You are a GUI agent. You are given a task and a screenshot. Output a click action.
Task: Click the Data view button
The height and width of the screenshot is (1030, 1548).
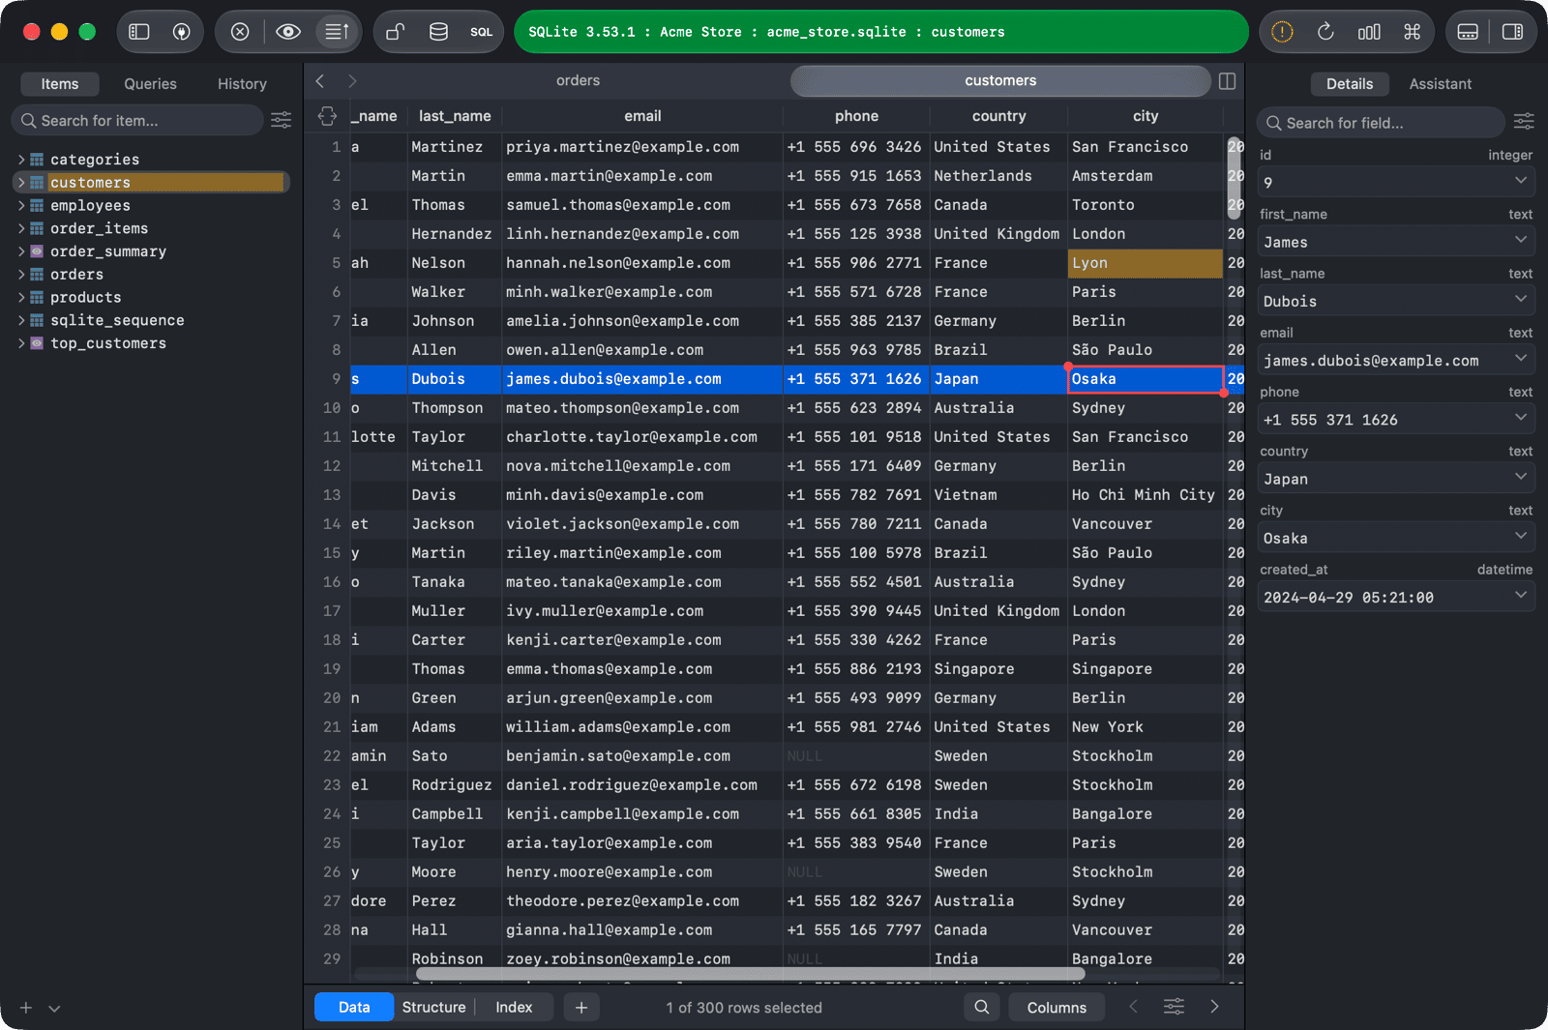coord(354,1007)
